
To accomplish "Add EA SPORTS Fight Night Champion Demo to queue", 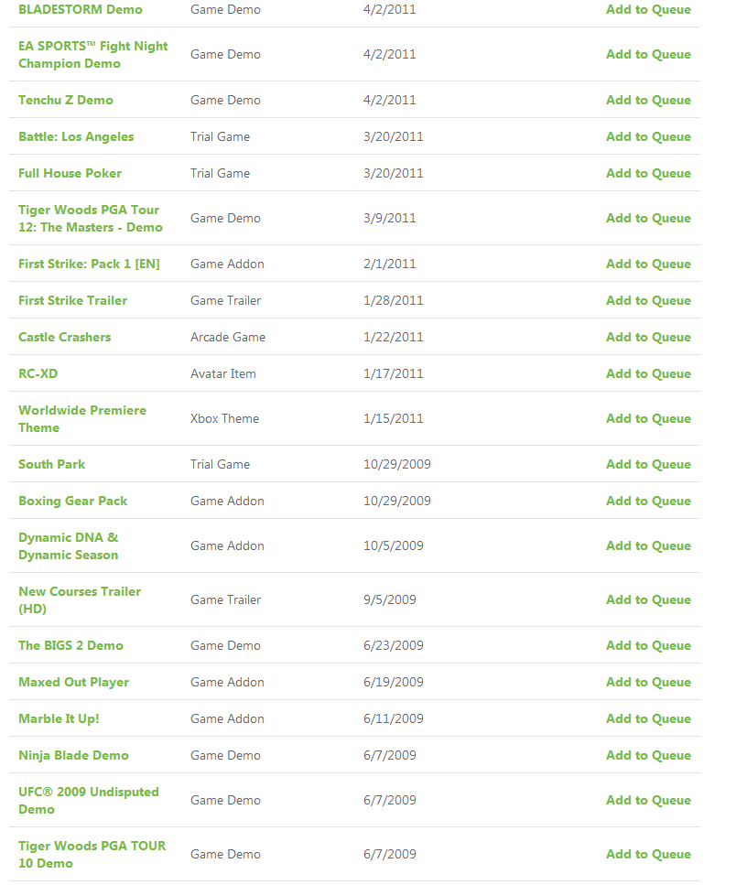I will point(648,55).
